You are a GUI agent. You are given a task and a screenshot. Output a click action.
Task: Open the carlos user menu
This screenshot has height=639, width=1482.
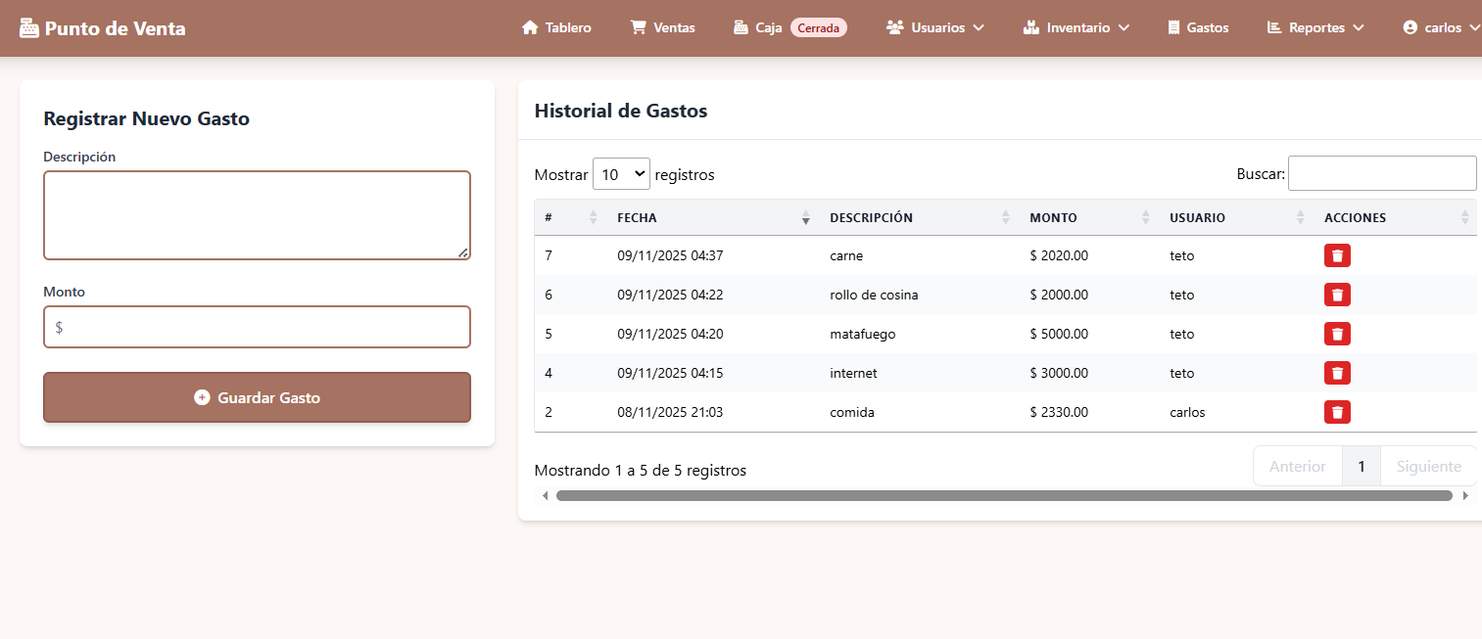click(x=1441, y=27)
